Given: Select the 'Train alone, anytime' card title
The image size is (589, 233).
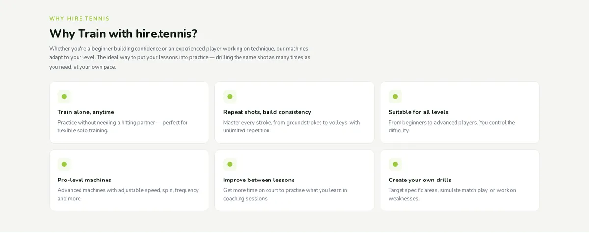Looking at the screenshot, I should click(86, 112).
